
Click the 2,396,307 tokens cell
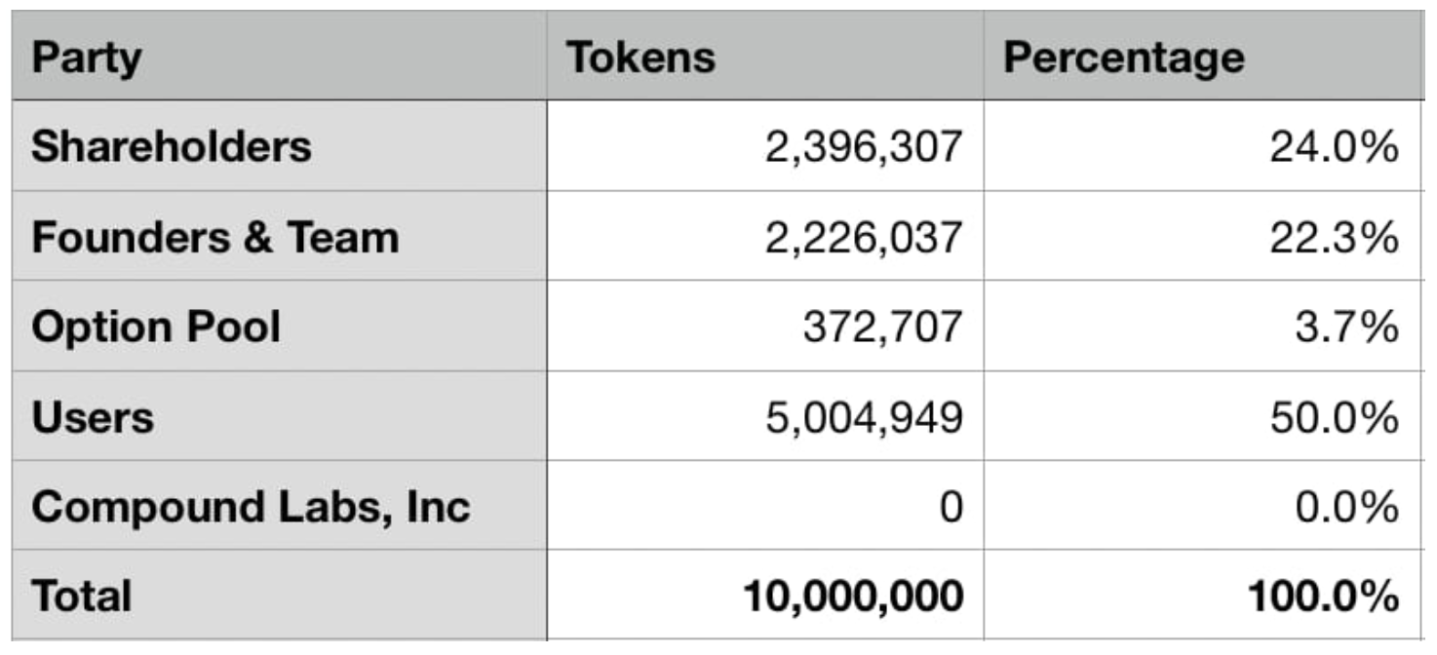pos(765,145)
